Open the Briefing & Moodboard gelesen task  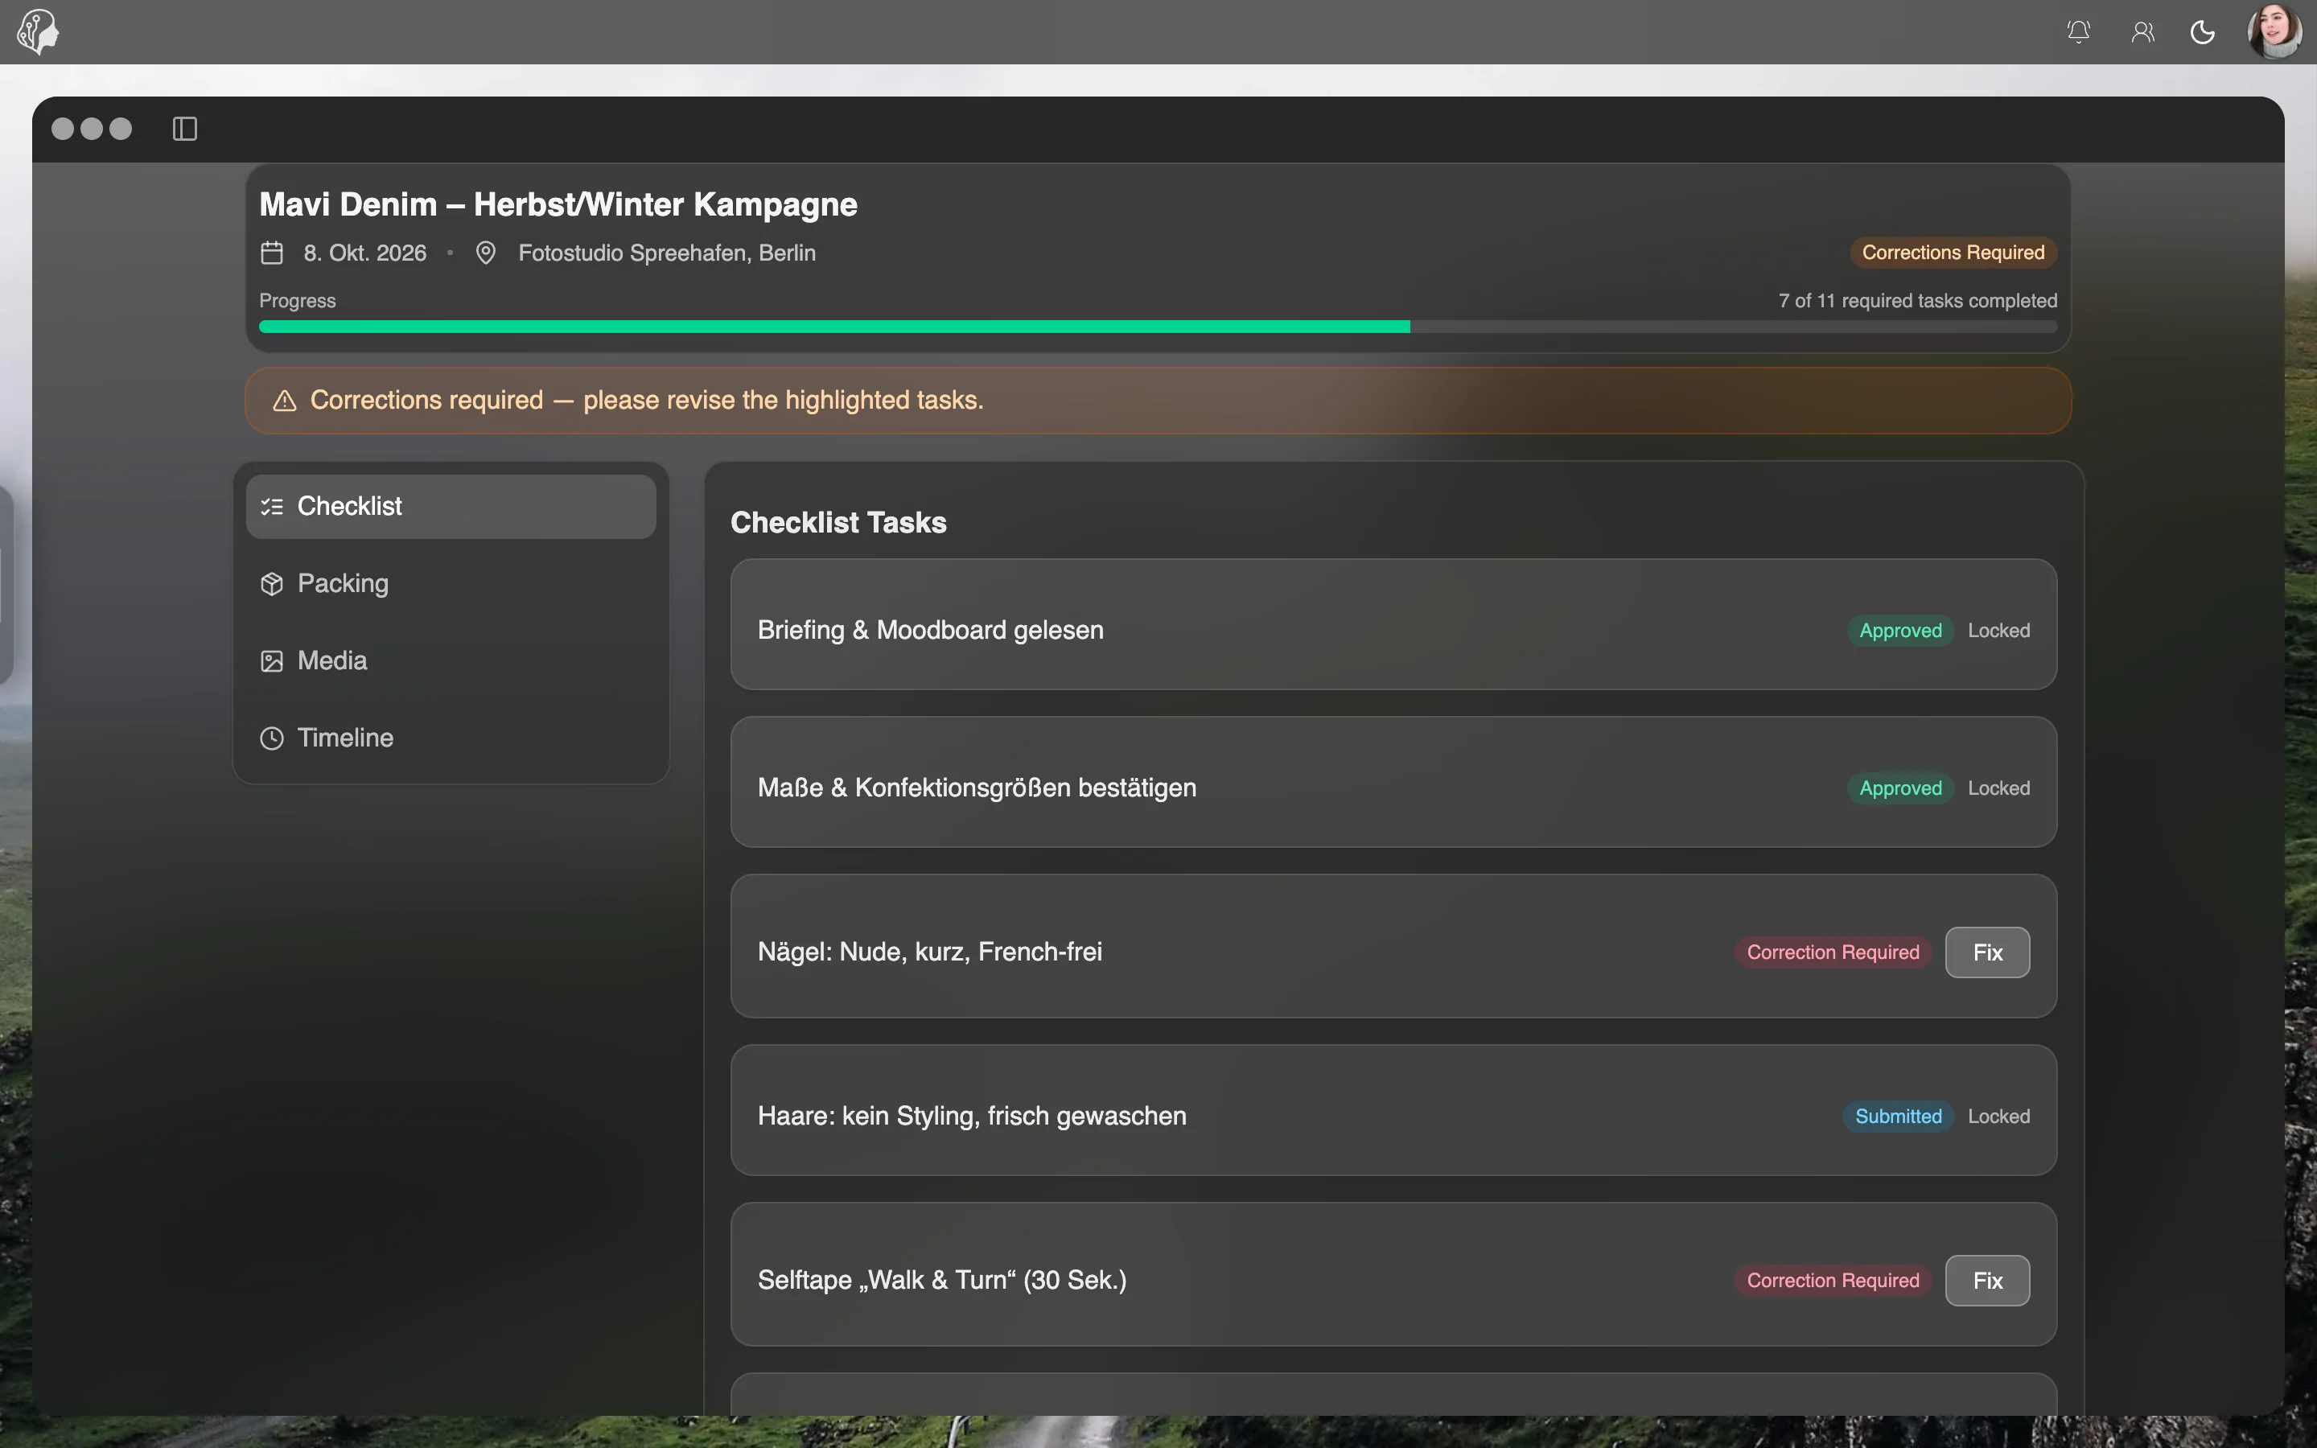coord(1393,624)
